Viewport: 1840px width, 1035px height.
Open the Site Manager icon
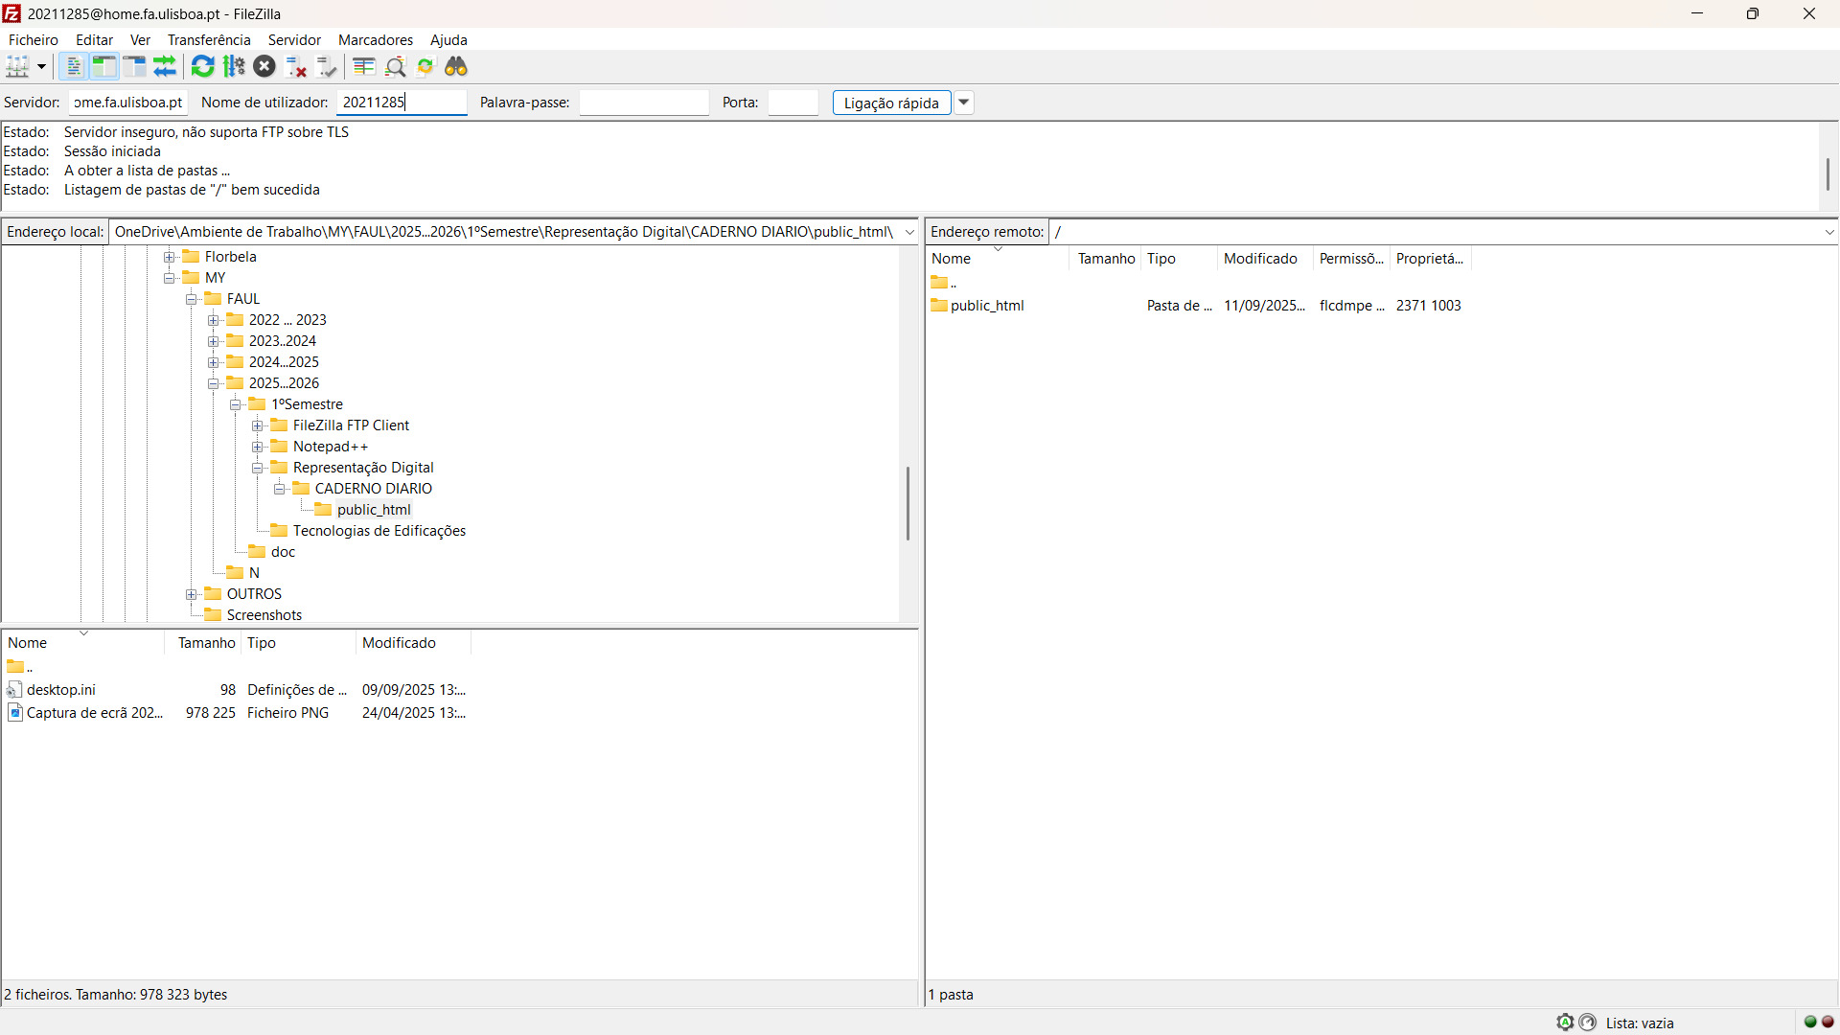[x=17, y=66]
